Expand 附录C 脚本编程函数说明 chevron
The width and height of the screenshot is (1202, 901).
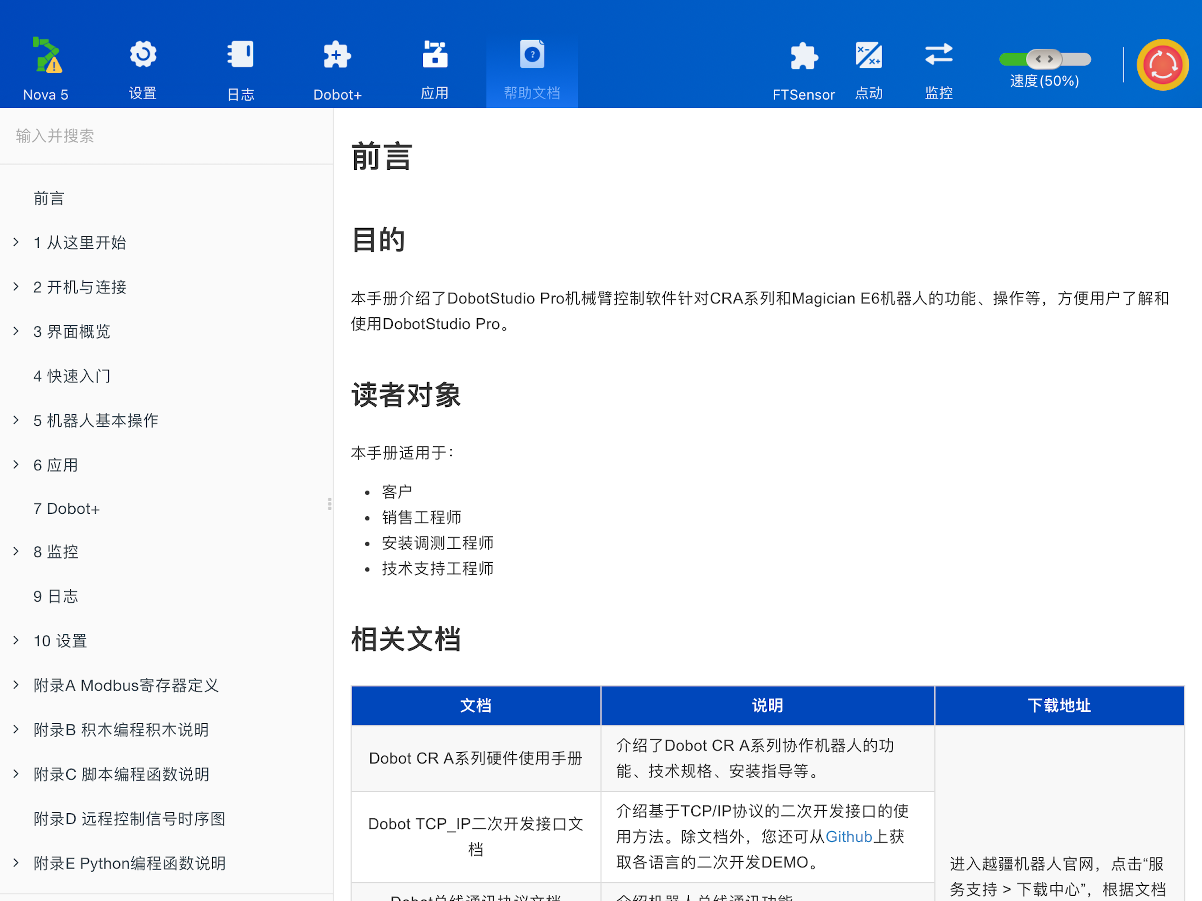pyautogui.click(x=16, y=774)
